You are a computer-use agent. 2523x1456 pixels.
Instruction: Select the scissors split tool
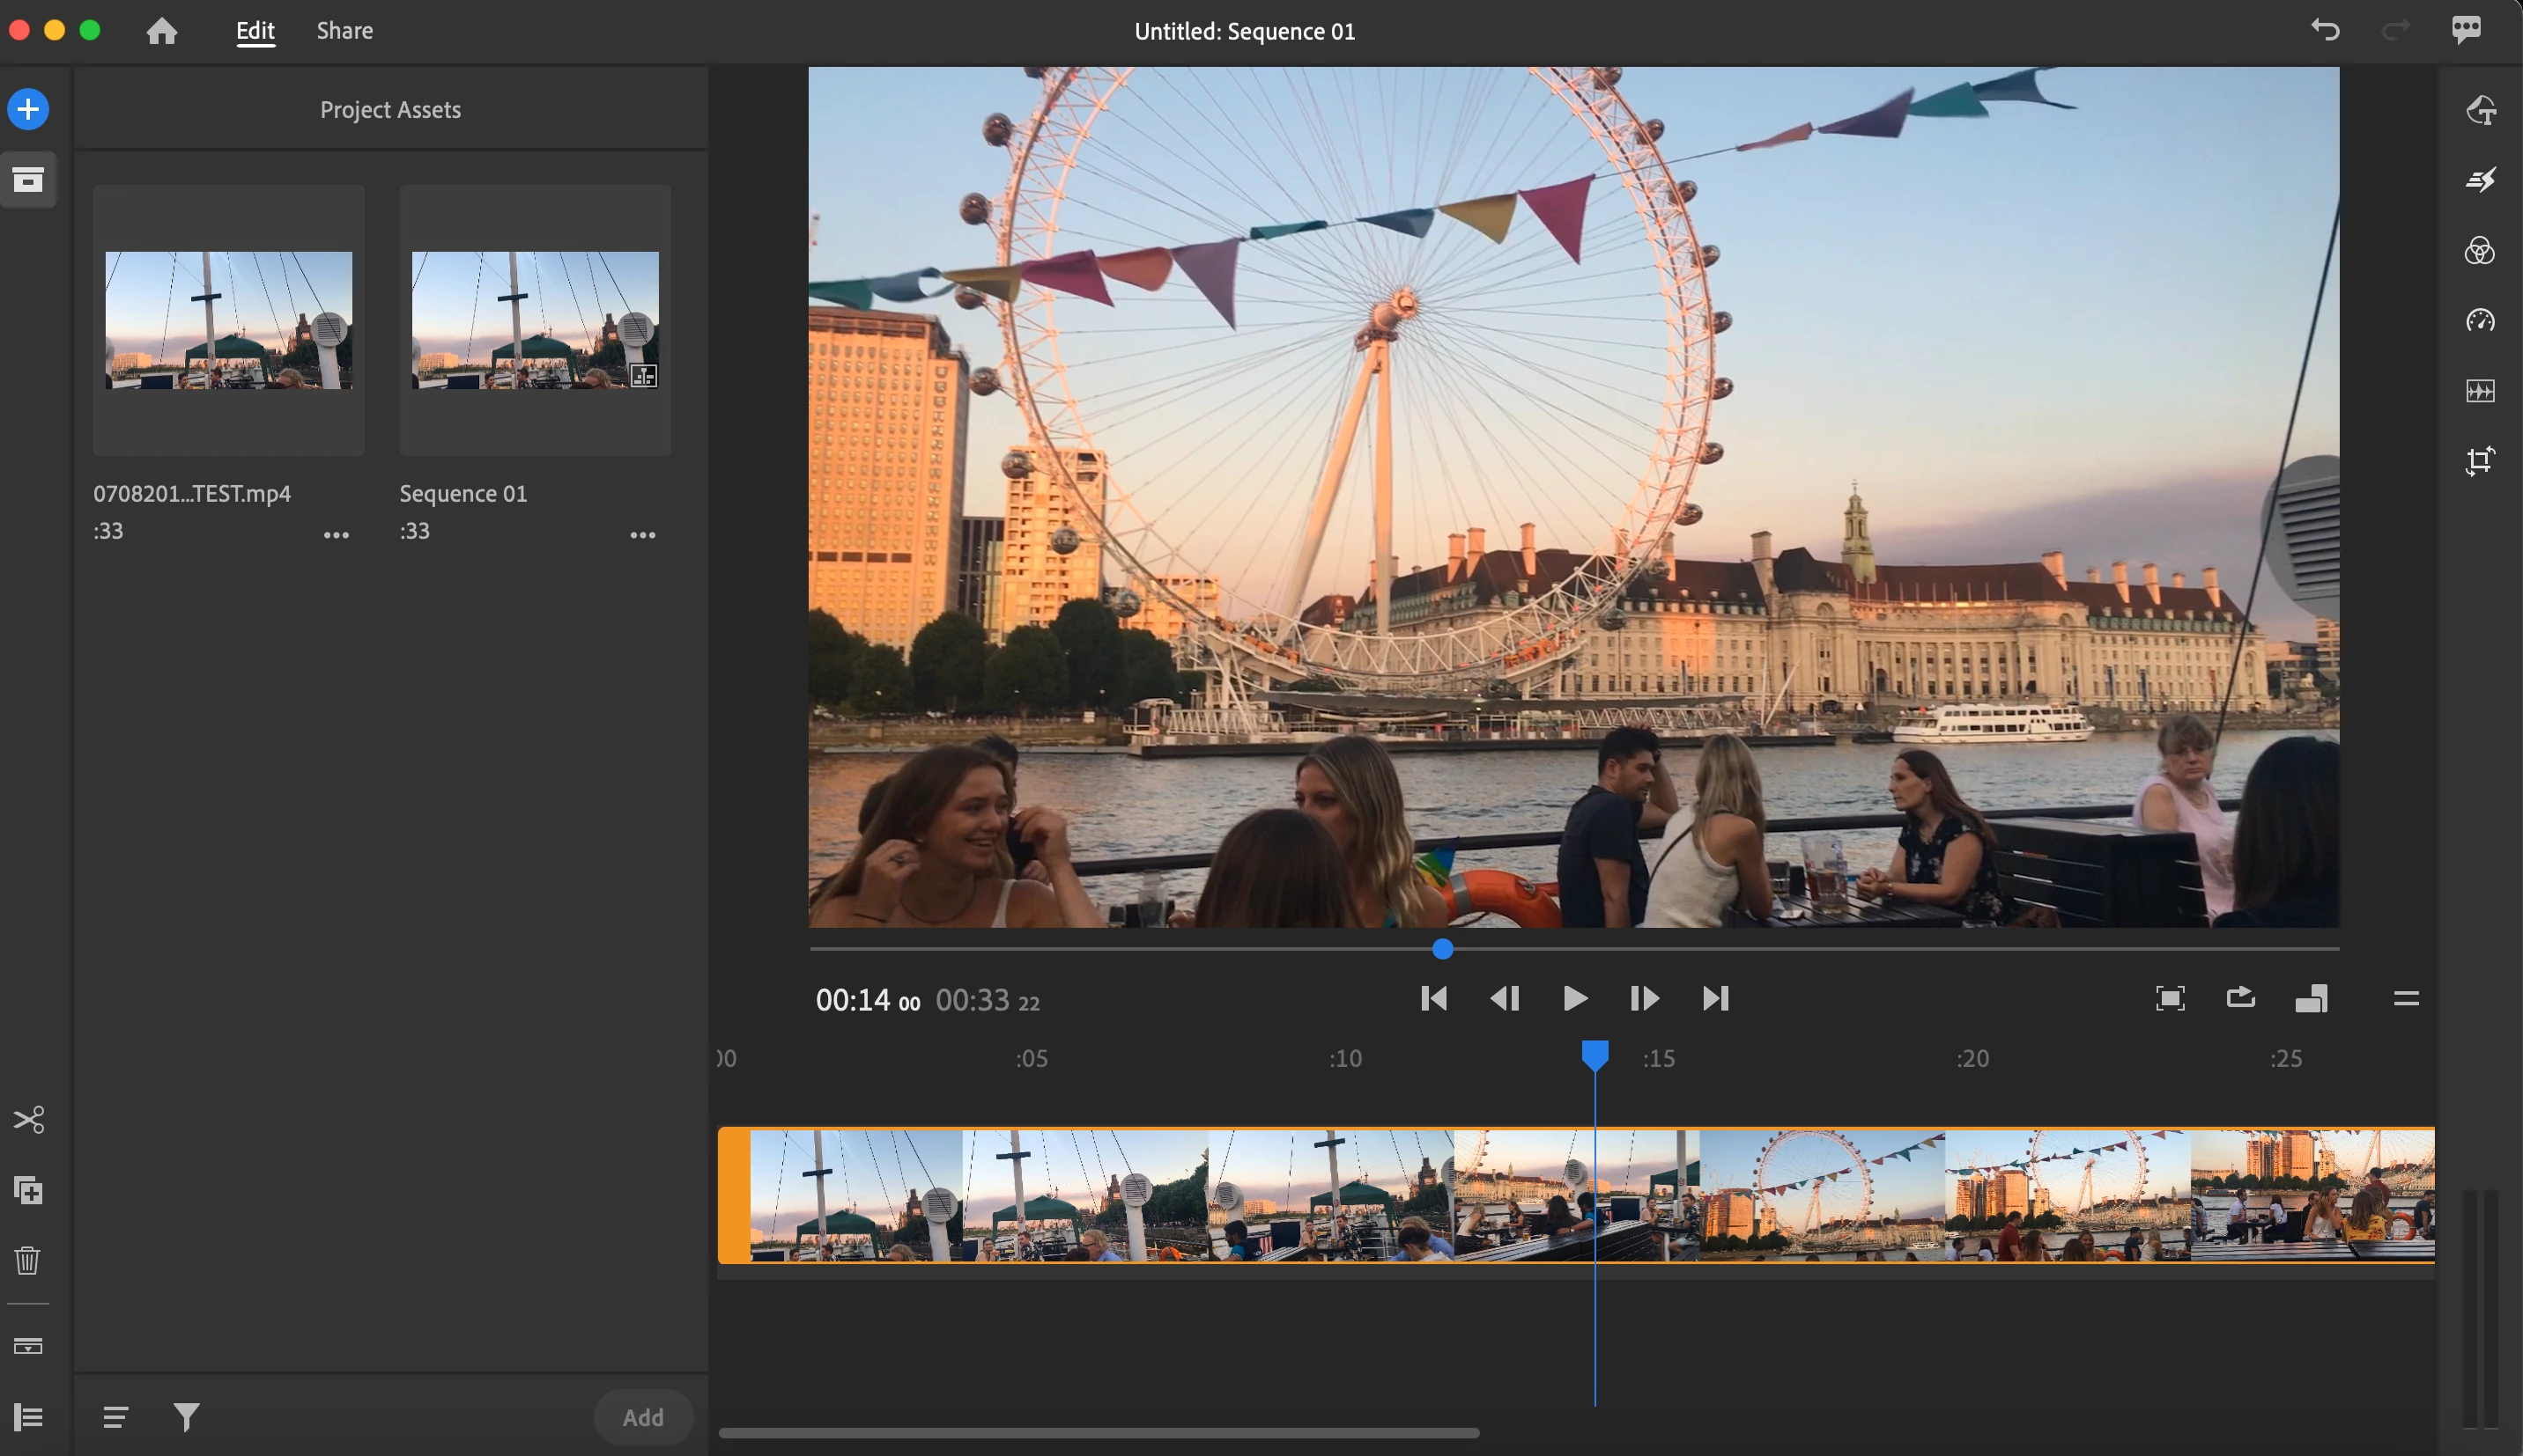click(x=28, y=1119)
